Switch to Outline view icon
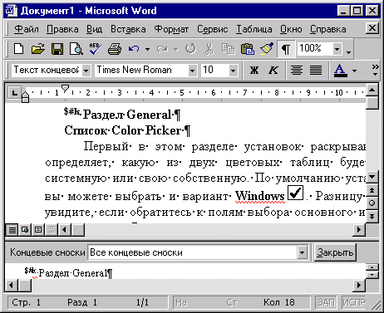This screenshot has width=384, height=313. 52,230
